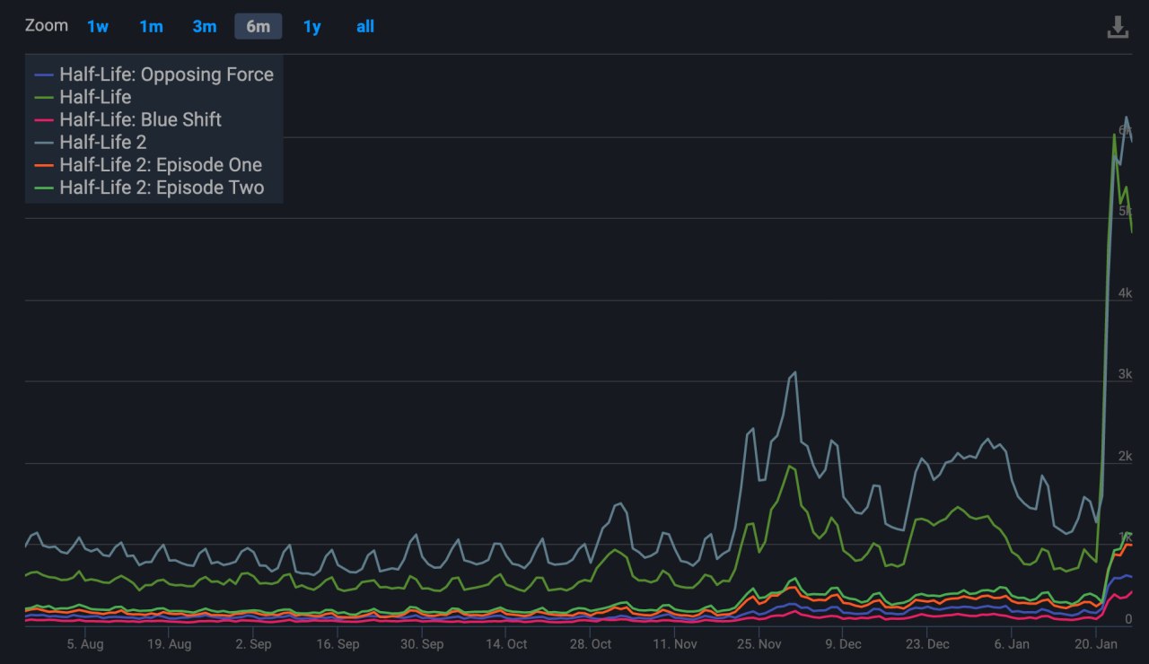The height and width of the screenshot is (664, 1149).
Task: Toggle Half-Life: Blue Shift series in legend
Action: [x=127, y=119]
